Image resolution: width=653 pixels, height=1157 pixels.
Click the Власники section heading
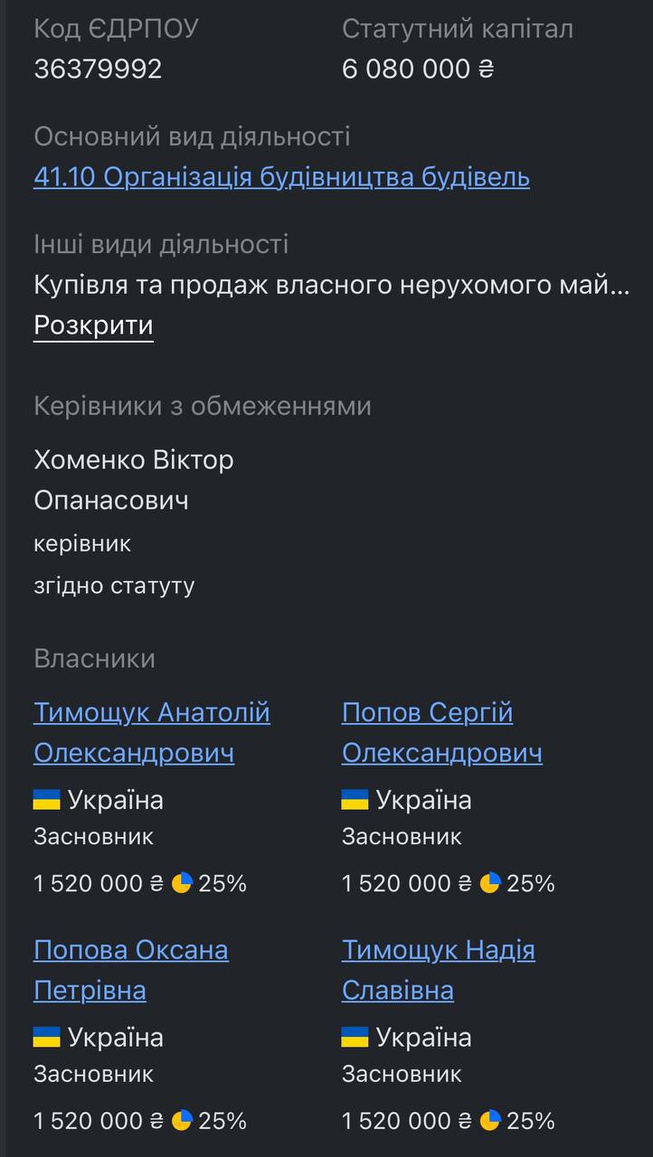[x=94, y=659]
